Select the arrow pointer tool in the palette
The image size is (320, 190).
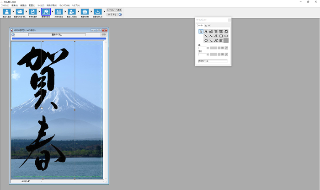[201, 31]
